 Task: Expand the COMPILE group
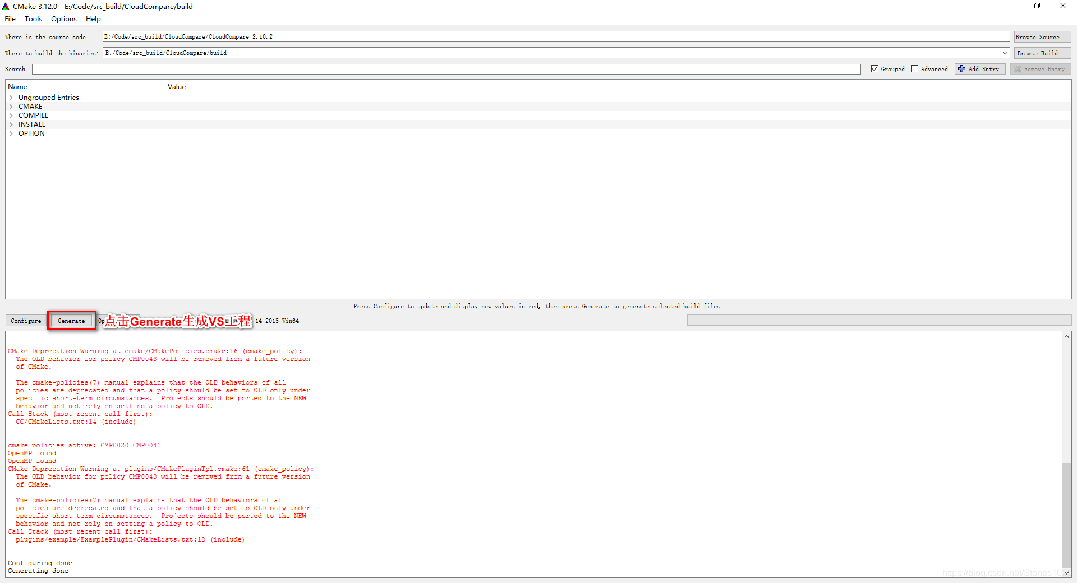point(11,115)
